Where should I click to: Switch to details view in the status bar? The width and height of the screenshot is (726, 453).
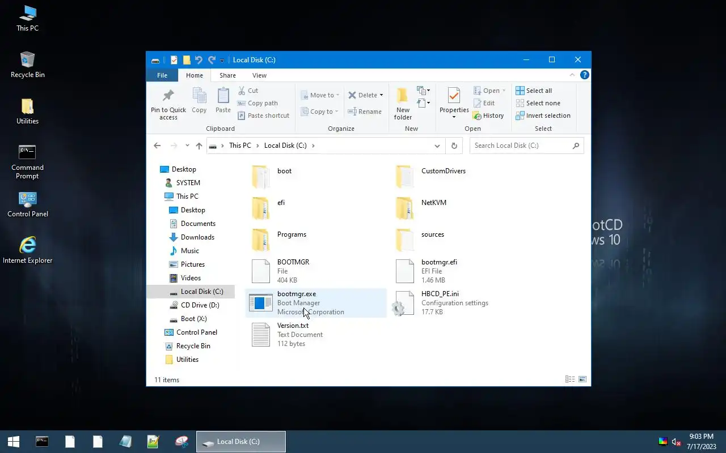tap(569, 379)
